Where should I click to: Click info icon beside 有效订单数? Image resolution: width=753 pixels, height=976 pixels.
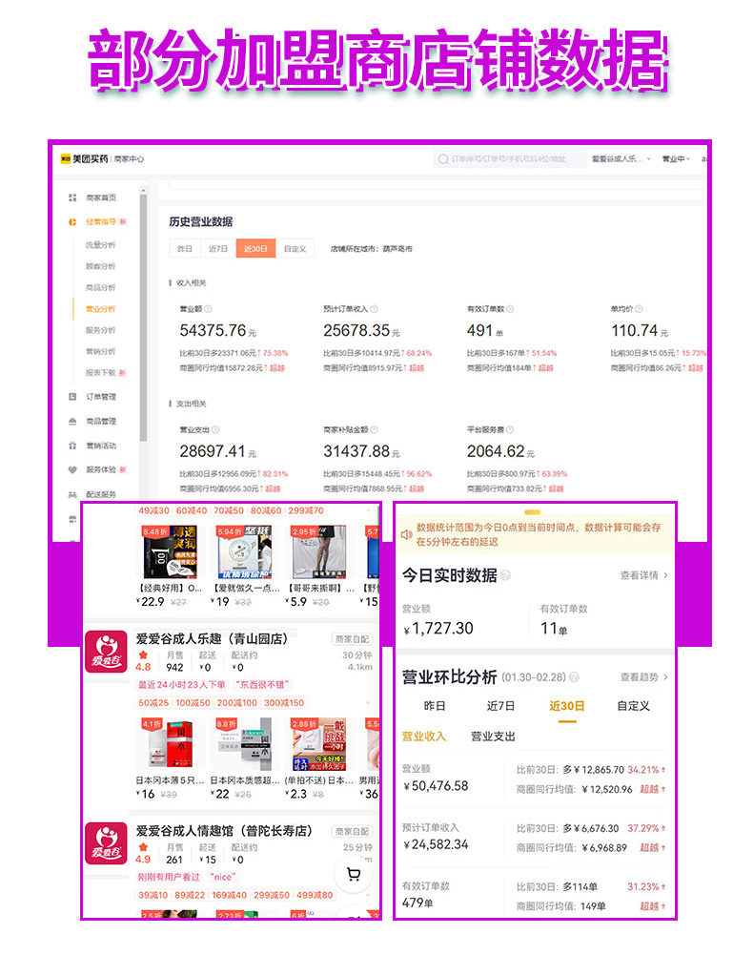pyautogui.click(x=510, y=309)
